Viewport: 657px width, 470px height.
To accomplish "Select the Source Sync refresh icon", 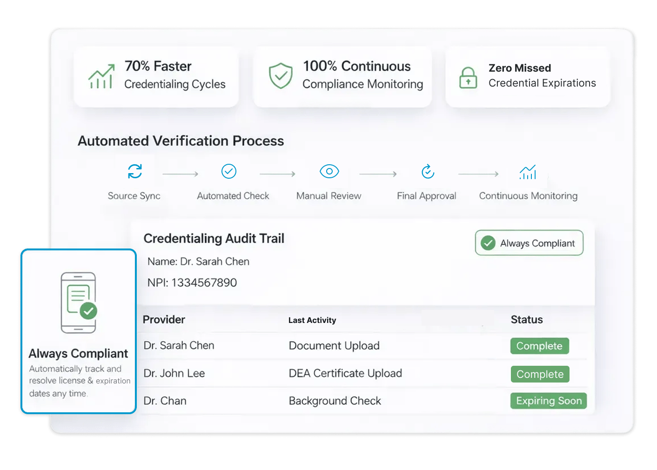I will tap(135, 171).
